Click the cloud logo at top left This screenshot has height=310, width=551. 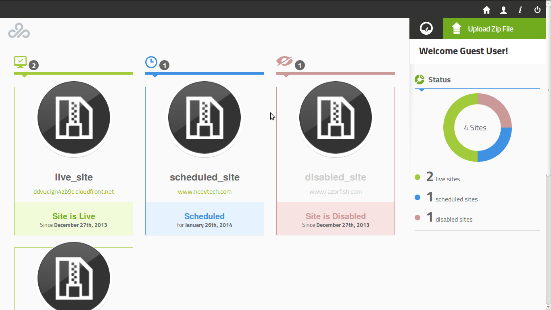[19, 31]
